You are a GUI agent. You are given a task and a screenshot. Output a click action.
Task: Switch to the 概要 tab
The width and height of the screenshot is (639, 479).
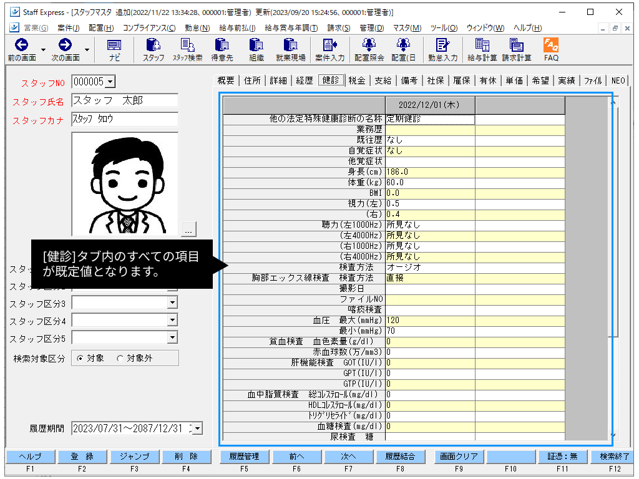226,80
